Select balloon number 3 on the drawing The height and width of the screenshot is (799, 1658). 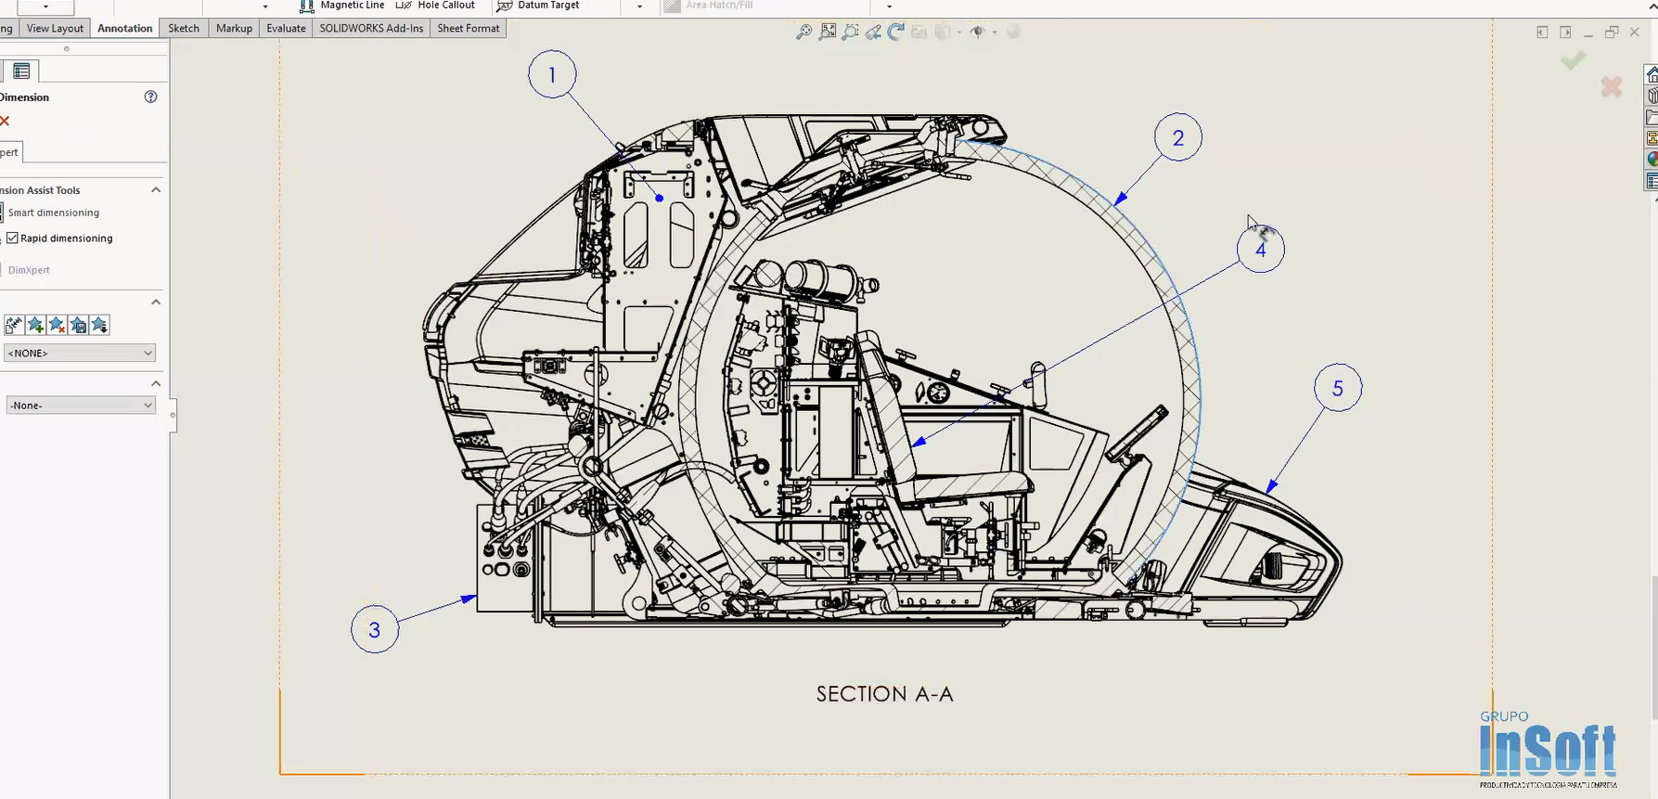375,630
